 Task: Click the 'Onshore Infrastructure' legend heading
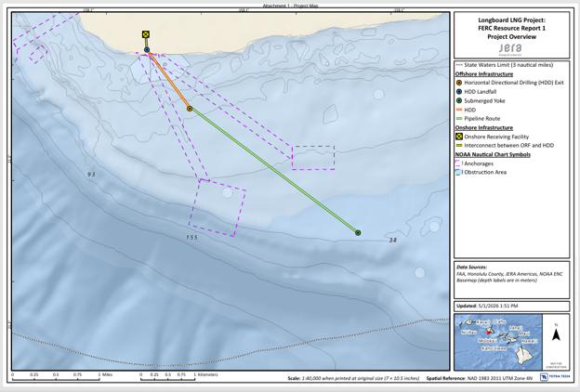click(x=484, y=127)
